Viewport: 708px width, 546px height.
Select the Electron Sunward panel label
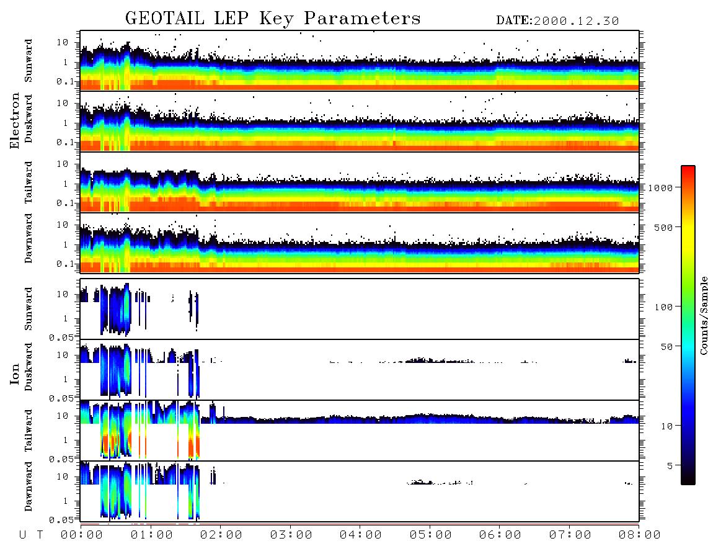(x=29, y=61)
